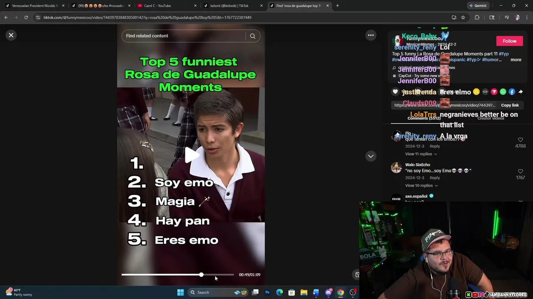Image resolution: width=533 pixels, height=299 pixels.
Task: Close the TikTok video viewer
Action: [x=11, y=35]
